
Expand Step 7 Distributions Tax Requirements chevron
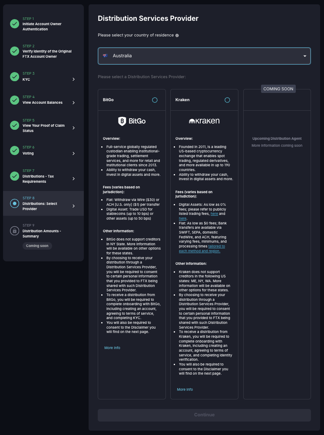pos(73,179)
